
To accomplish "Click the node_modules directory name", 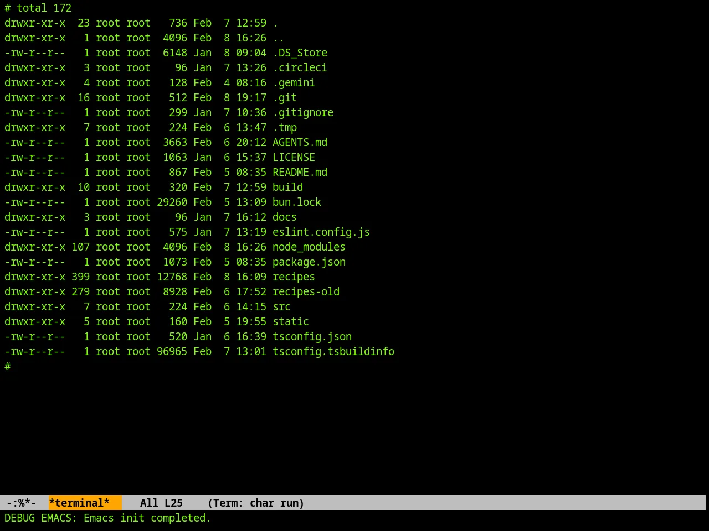I will click(x=309, y=247).
